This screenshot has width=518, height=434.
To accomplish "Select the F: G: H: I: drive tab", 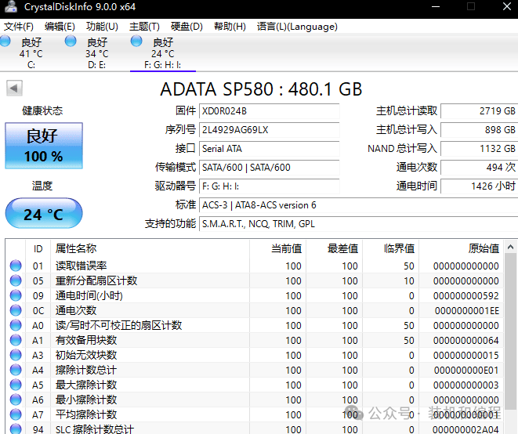I will [x=162, y=53].
